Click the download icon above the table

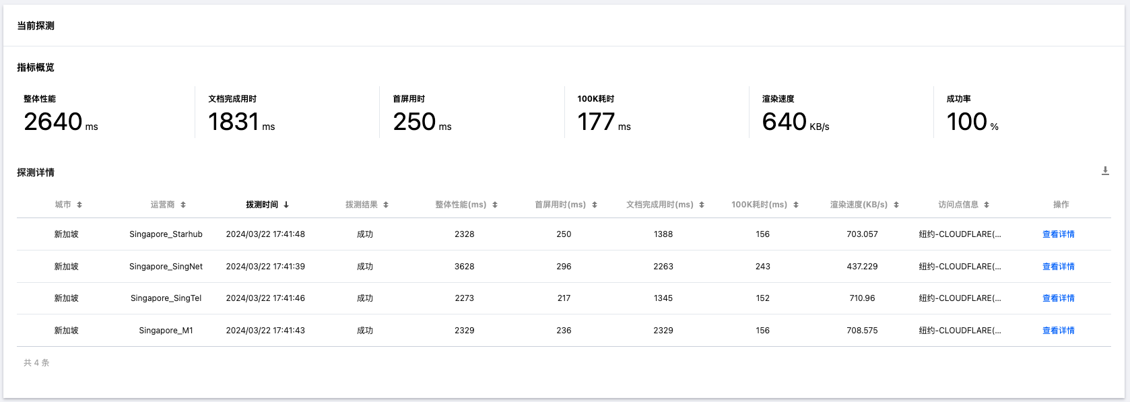(x=1105, y=171)
